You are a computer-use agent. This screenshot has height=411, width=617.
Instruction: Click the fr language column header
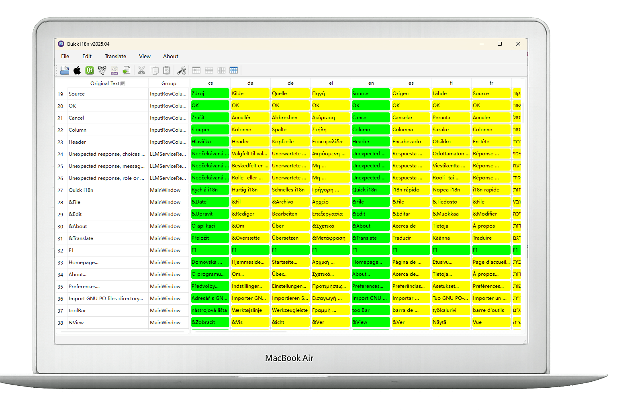point(492,83)
